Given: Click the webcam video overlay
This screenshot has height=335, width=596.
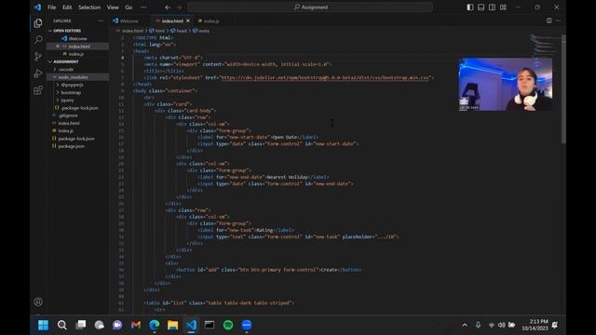Looking at the screenshot, I should click(x=505, y=85).
